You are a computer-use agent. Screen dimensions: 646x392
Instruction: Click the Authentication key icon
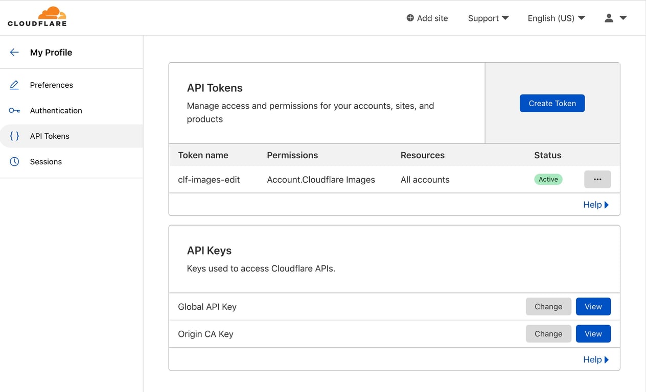14,111
